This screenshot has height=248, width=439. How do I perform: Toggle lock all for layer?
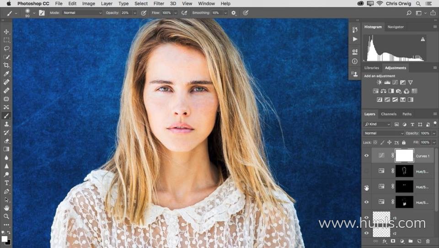404,142
